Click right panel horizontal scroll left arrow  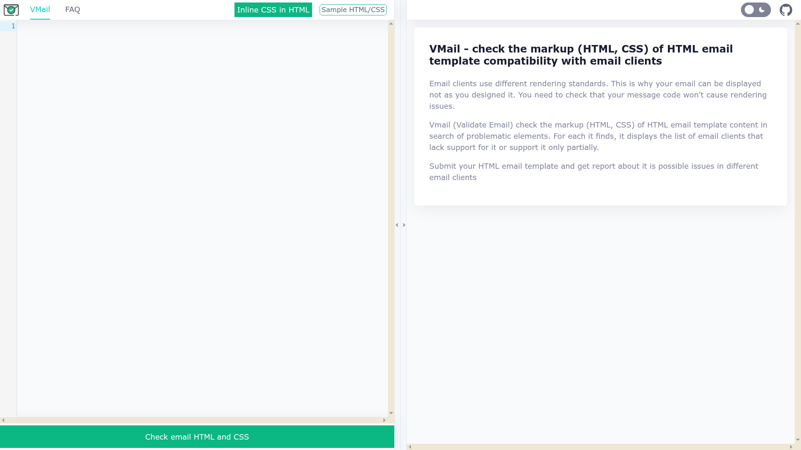410,447
